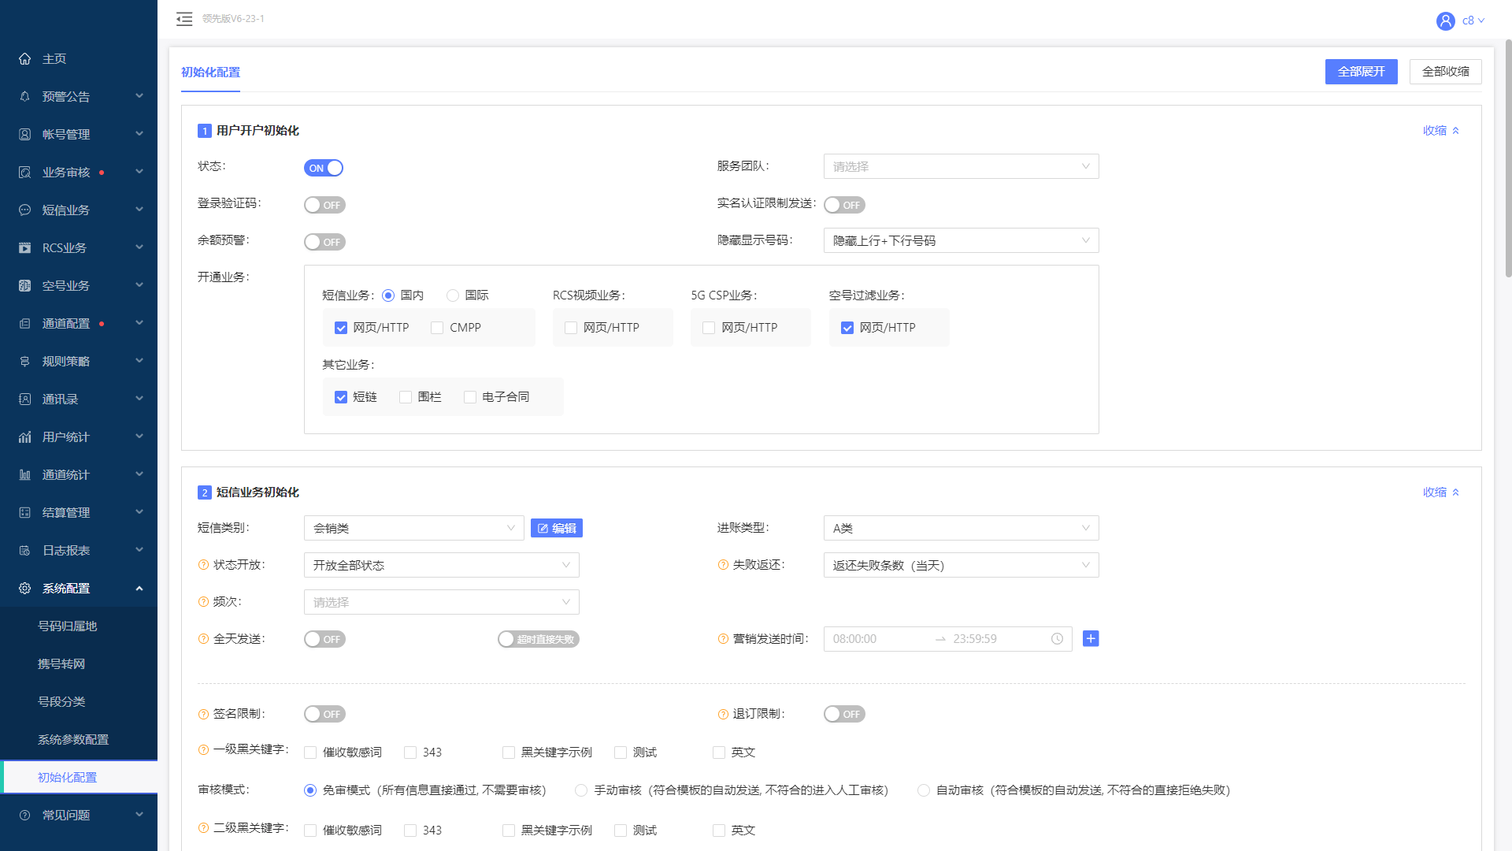Image resolution: width=1512 pixels, height=851 pixels.
Task: Click the 短信业务 message bubble icon
Action: click(25, 210)
